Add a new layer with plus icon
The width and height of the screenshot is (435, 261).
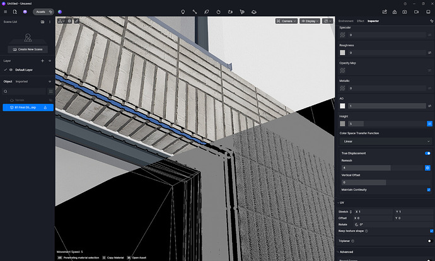tap(42, 61)
